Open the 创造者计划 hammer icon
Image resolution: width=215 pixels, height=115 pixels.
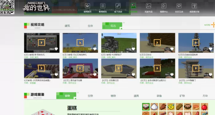click(194, 6)
